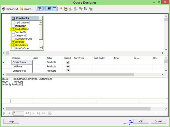Click the Alias column header

(x=39, y=58)
